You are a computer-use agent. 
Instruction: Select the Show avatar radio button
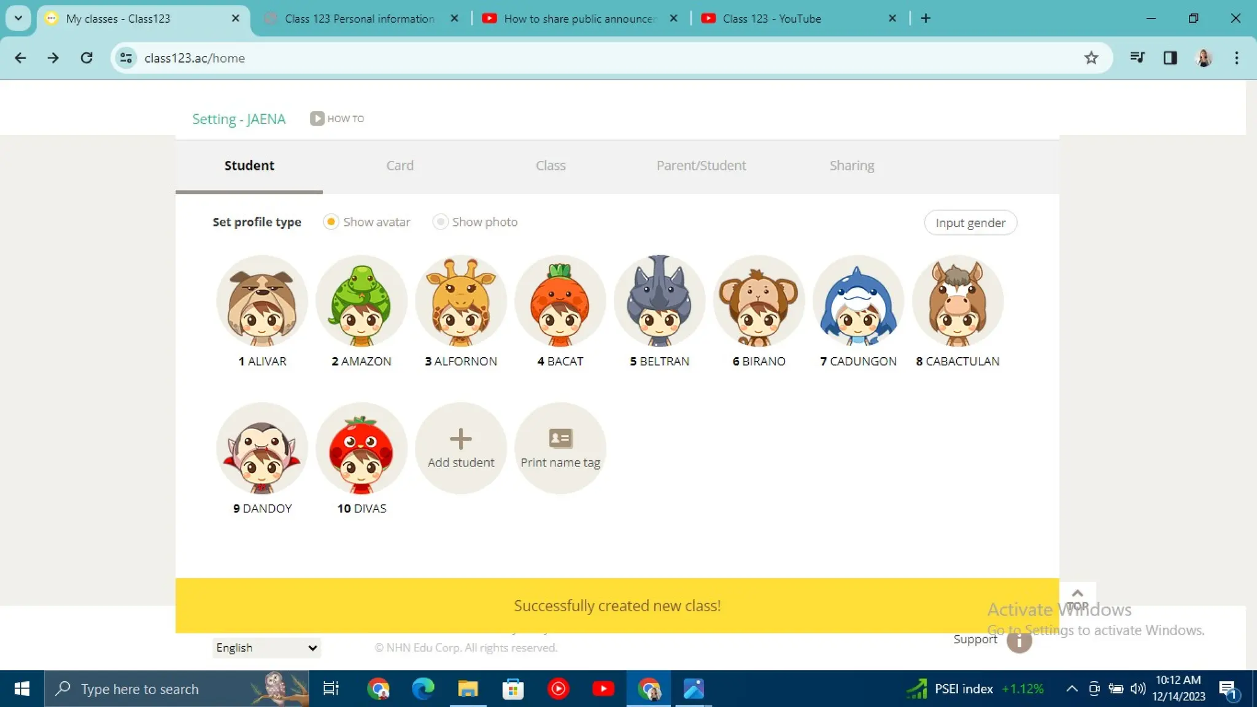click(331, 222)
